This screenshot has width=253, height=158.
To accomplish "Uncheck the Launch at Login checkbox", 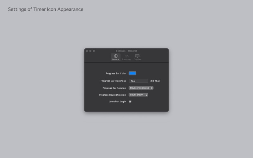I will (130, 101).
